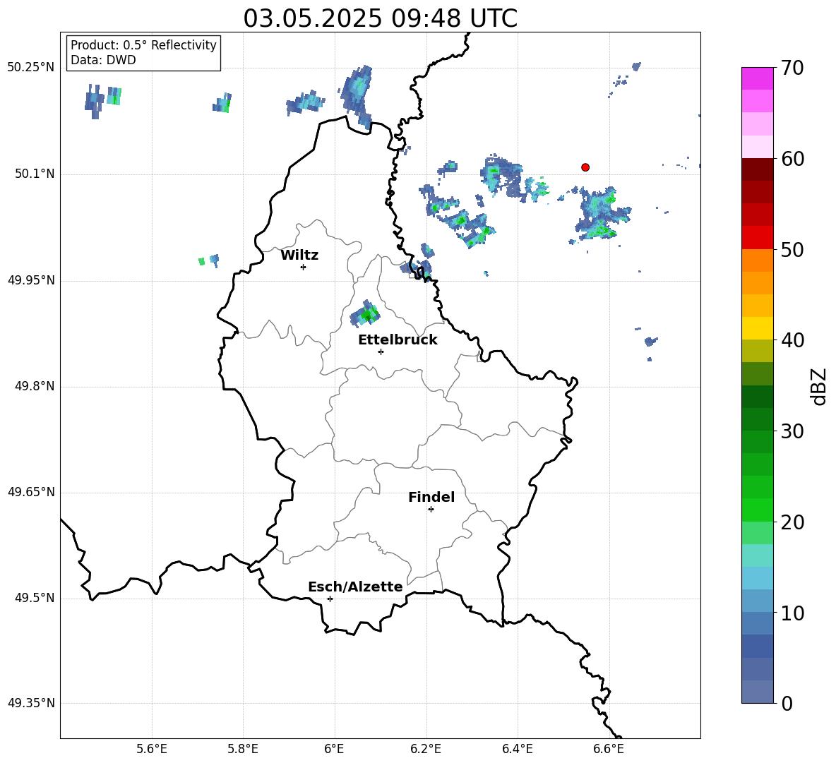Click the 50 tick on the colorbar
Viewport: 836px width, 763px height.
tap(792, 249)
